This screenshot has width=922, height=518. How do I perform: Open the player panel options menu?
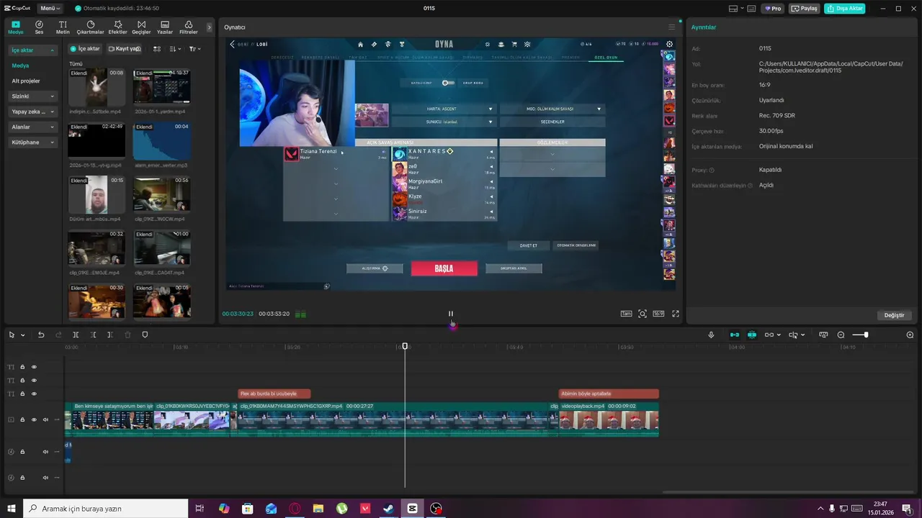click(x=671, y=27)
